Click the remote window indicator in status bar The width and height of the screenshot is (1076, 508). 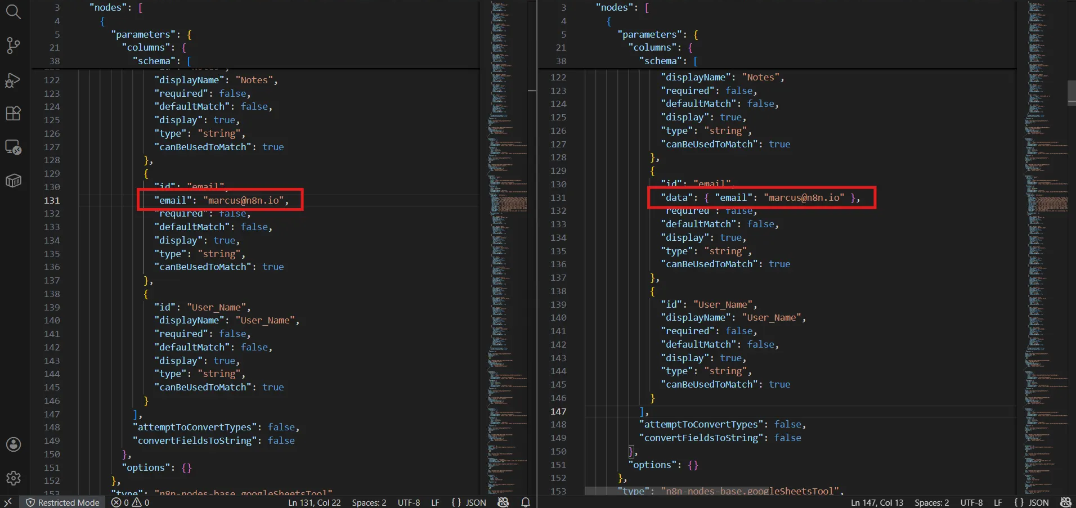coord(8,502)
